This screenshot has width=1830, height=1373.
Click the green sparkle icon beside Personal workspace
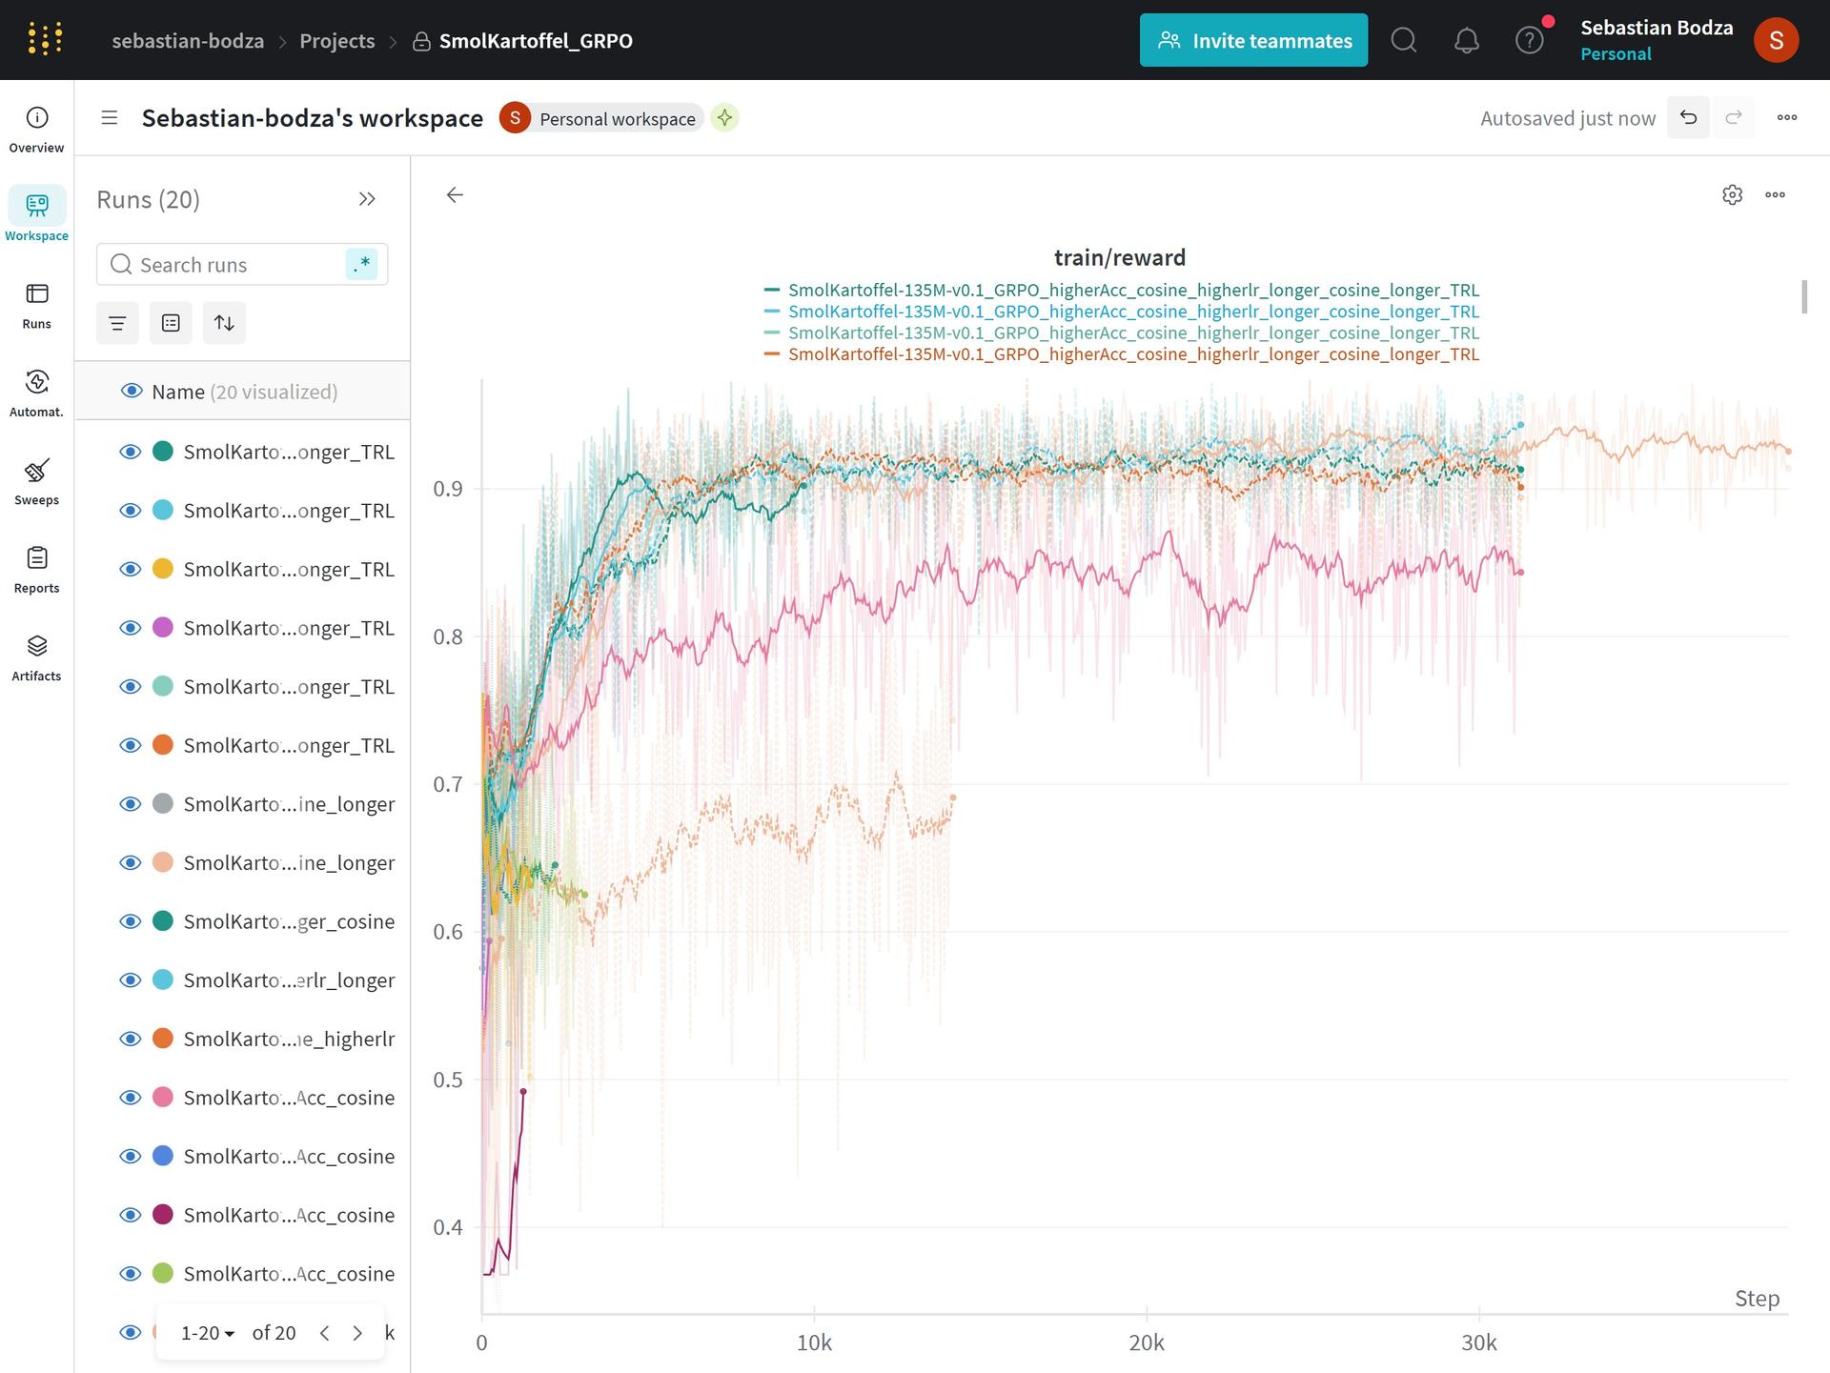pos(724,118)
